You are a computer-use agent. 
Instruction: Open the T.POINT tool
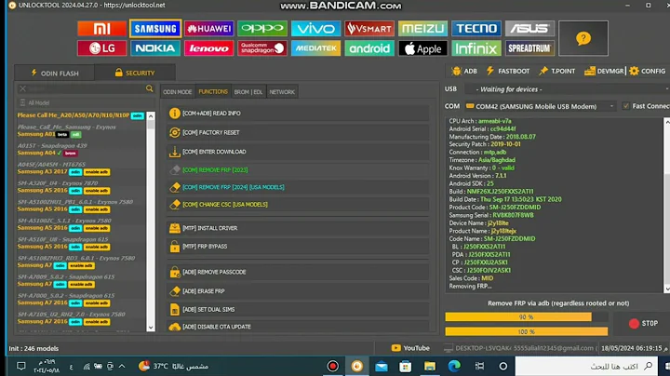(x=557, y=71)
